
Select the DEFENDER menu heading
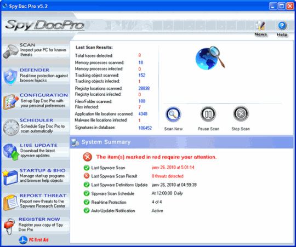35,70
